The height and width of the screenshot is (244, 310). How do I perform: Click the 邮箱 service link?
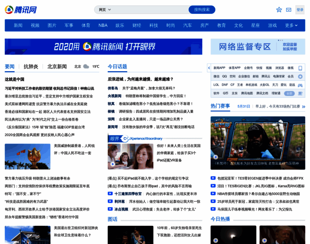(x=256, y=76)
